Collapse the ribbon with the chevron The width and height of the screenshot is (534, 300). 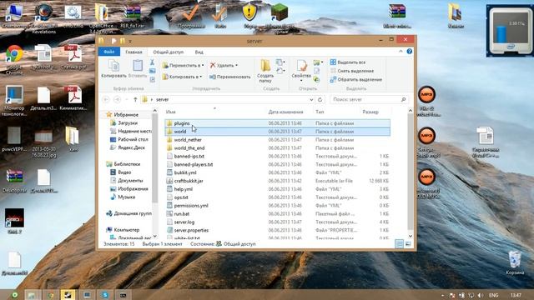[400, 52]
